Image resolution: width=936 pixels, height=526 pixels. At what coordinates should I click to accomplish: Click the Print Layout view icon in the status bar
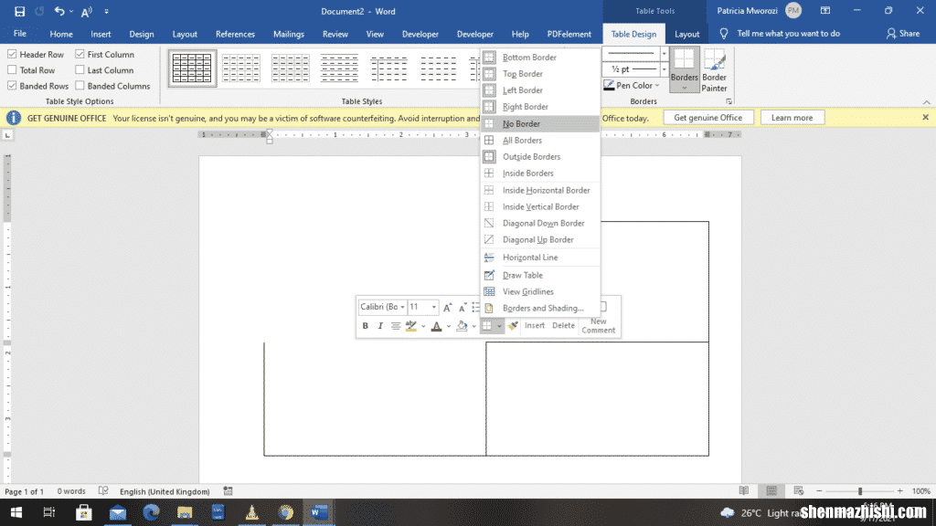click(771, 490)
